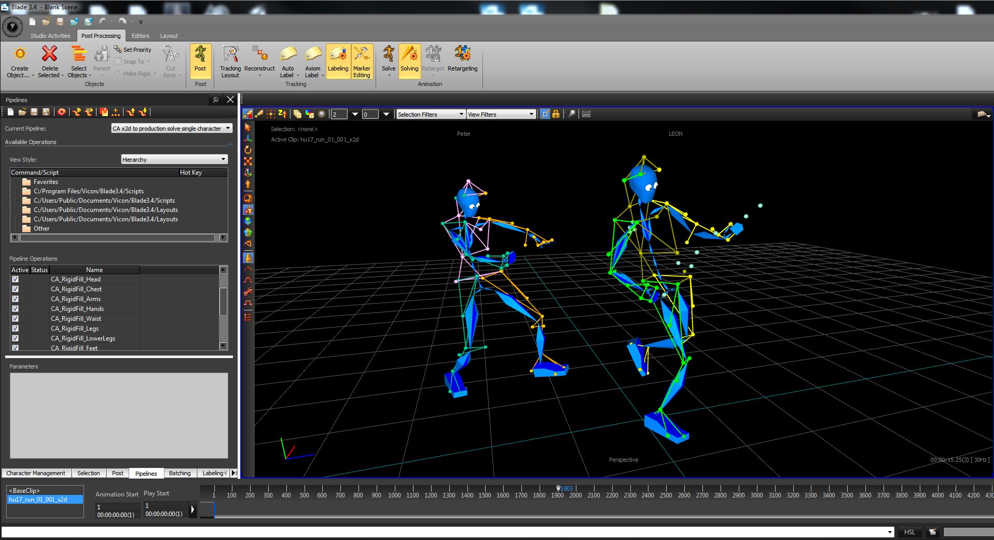Toggle the Marker Editing tool
This screenshot has width=994, height=540.
click(x=362, y=61)
